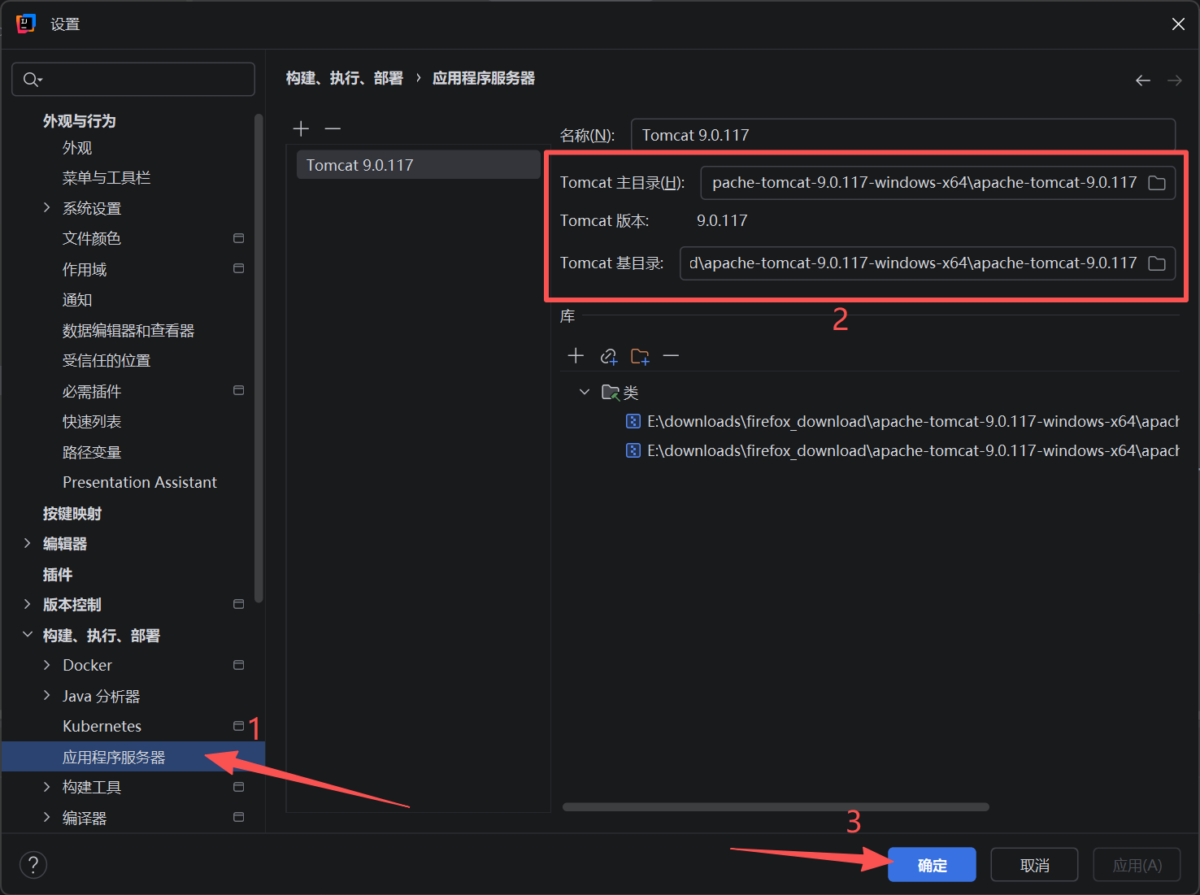The width and height of the screenshot is (1200, 895).
Task: Open the 外观 settings page
Action: coord(77,148)
